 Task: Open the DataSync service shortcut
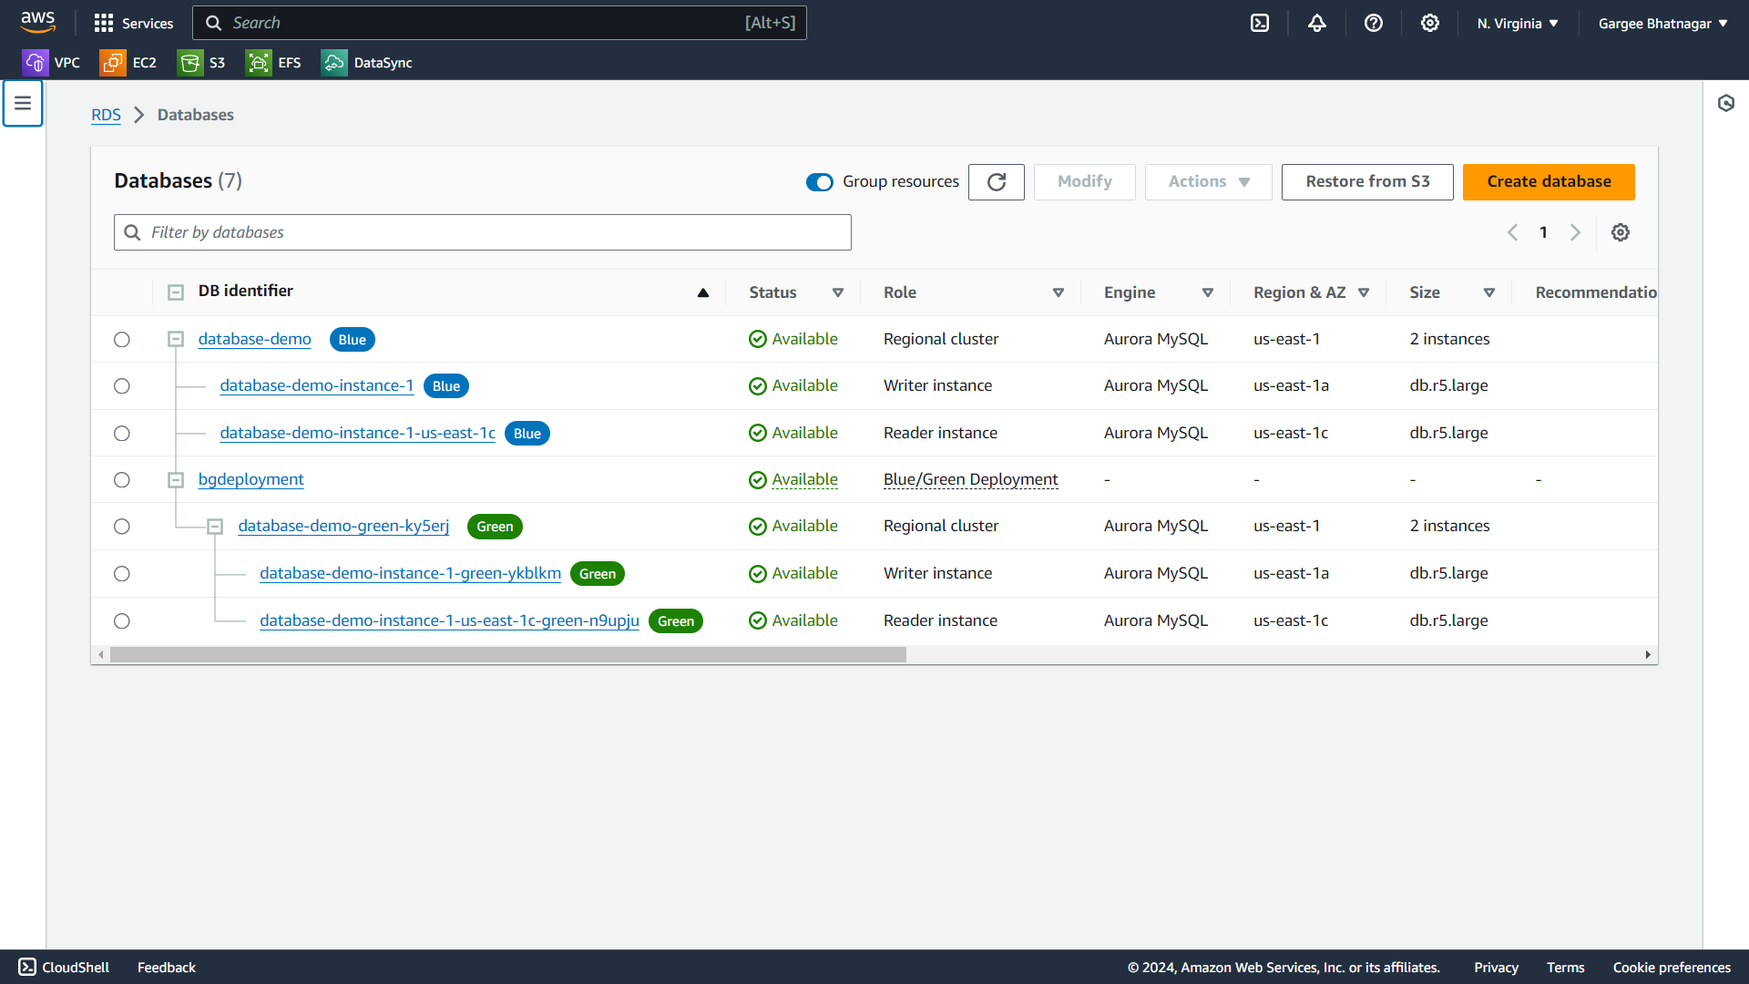pos(367,63)
